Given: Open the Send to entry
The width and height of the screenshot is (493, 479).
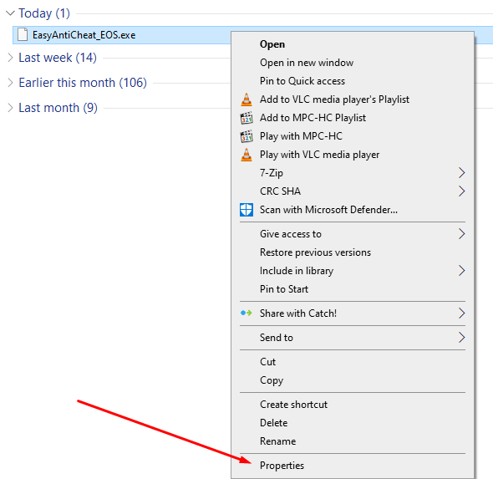Looking at the screenshot, I should (353, 338).
